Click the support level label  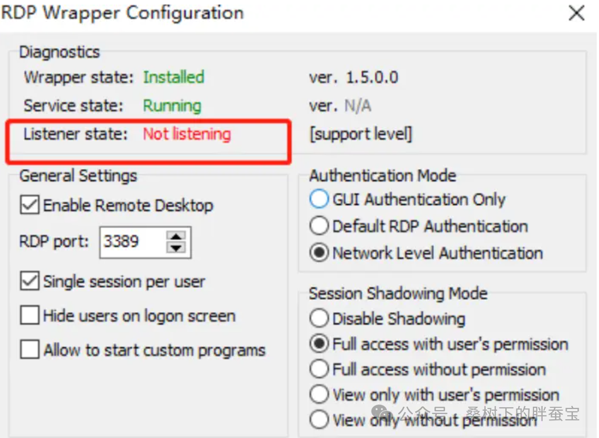click(x=360, y=135)
